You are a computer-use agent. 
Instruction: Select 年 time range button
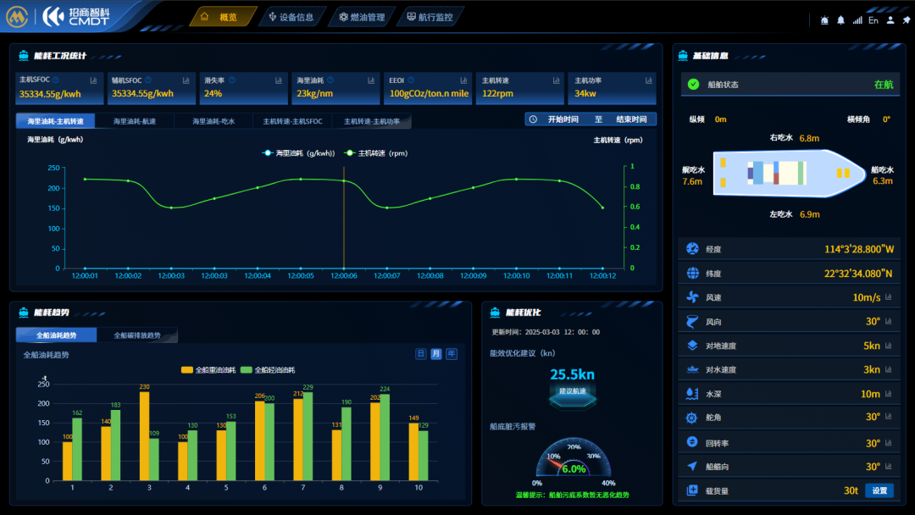point(452,354)
